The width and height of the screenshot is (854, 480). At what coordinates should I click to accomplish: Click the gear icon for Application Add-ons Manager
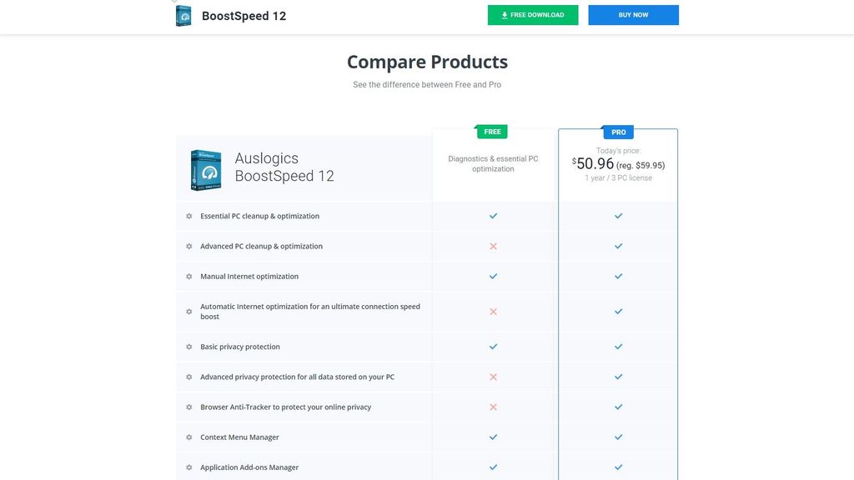pos(188,467)
